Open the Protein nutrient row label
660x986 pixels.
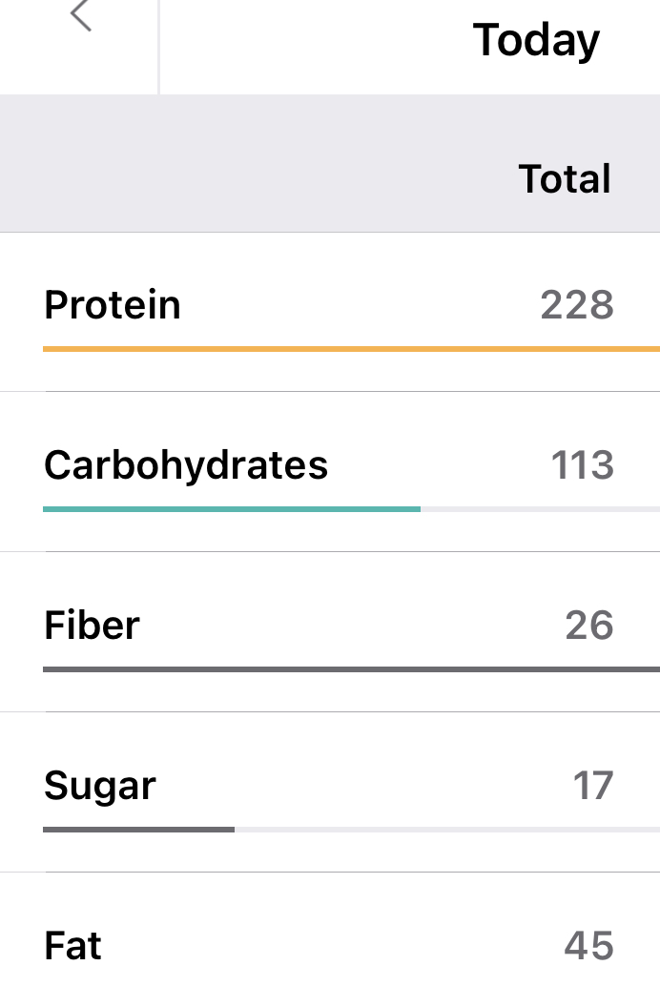tap(113, 305)
